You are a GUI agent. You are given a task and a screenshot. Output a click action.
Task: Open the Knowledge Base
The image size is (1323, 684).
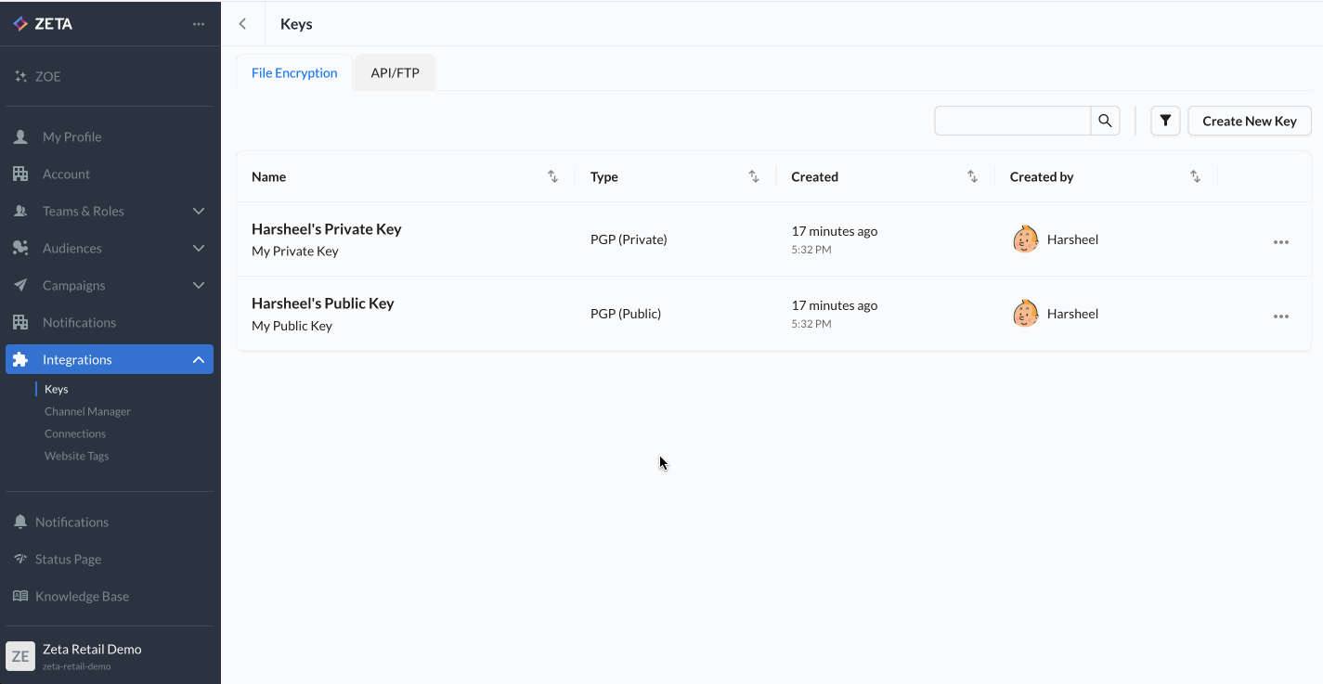click(x=82, y=596)
